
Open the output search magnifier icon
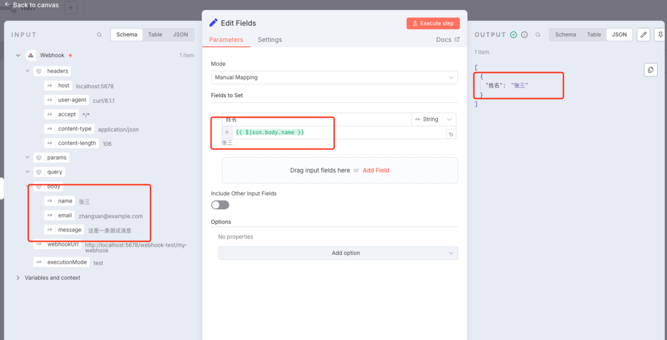(x=538, y=35)
